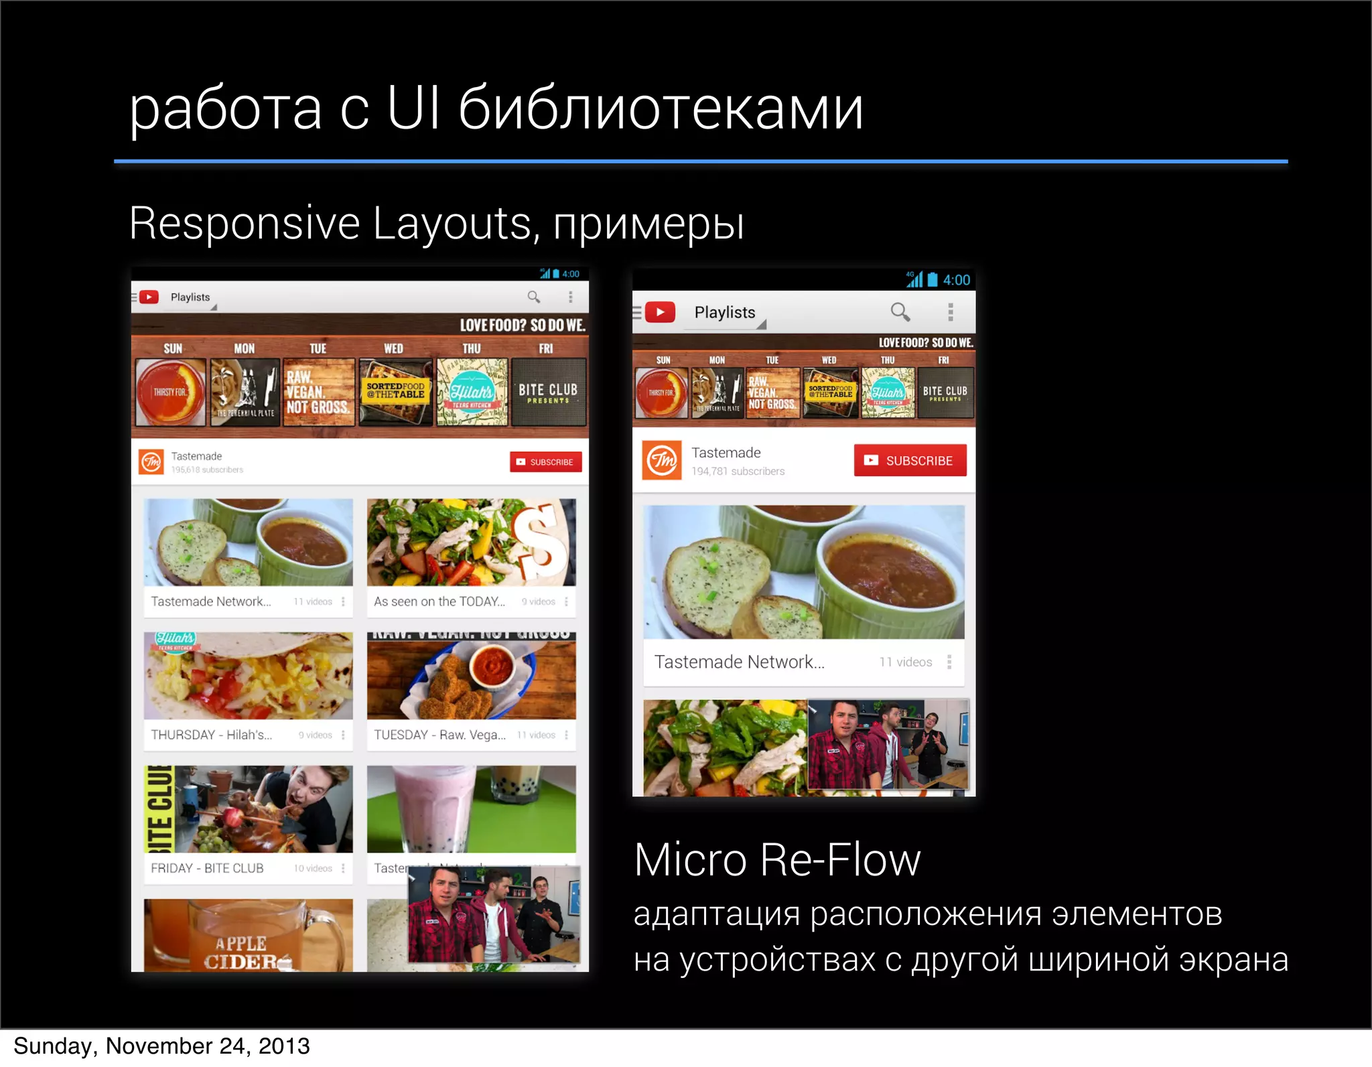Screen dimensions: 1372x1067
Task: Open As seen on the TODAY playlist thumbnail
Action: coord(472,542)
